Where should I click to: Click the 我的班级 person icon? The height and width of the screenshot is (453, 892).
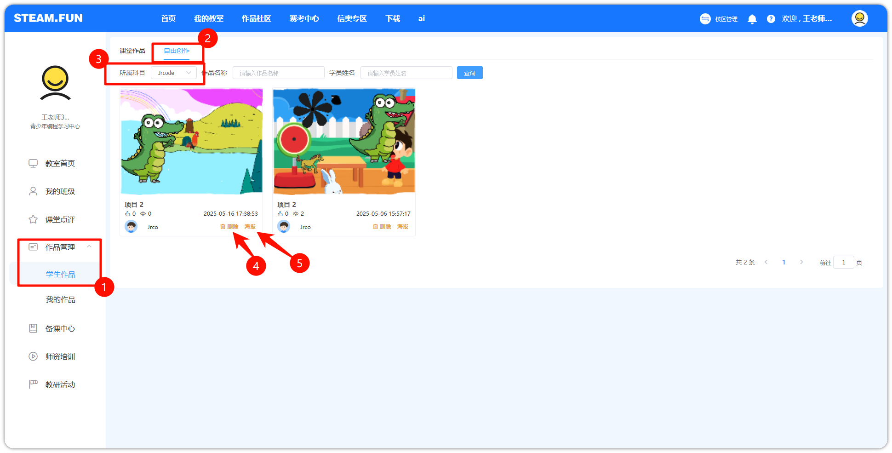coord(33,191)
